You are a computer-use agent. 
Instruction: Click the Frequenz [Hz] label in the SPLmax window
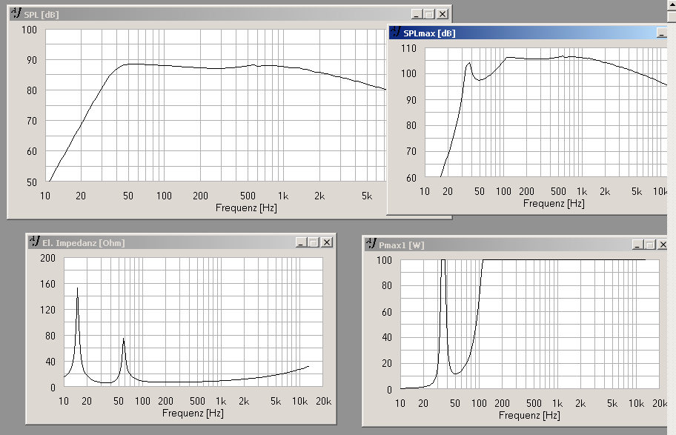coord(554,203)
